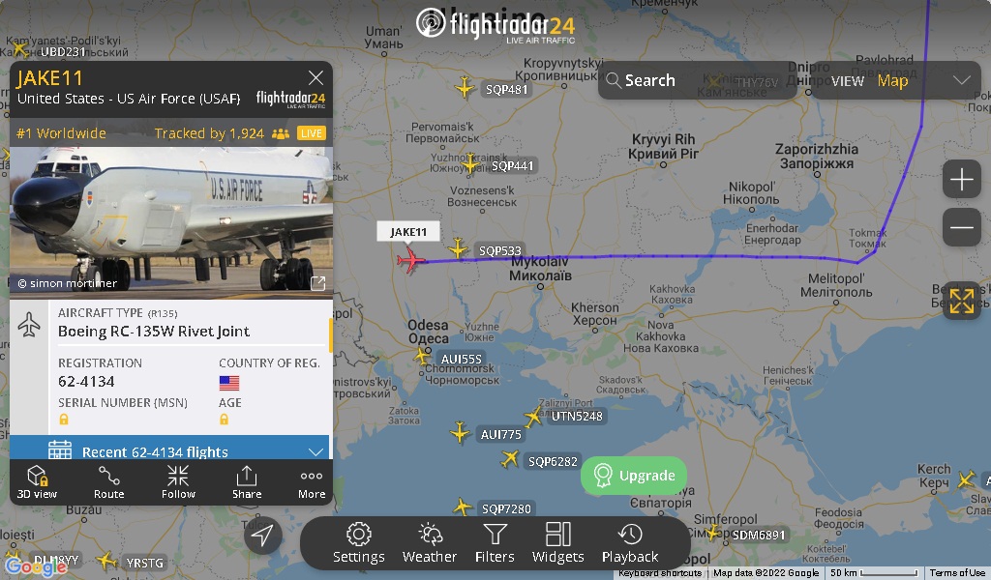Zoom in on the map

pos(961,180)
